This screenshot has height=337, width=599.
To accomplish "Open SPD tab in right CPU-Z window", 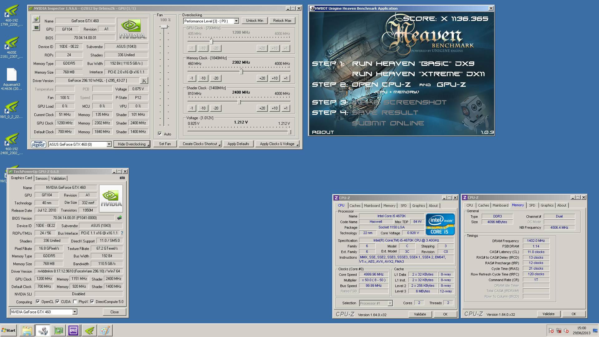I will pyautogui.click(x=532, y=205).
